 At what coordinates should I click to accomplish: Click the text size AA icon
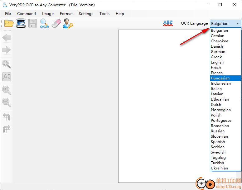tap(7, 77)
